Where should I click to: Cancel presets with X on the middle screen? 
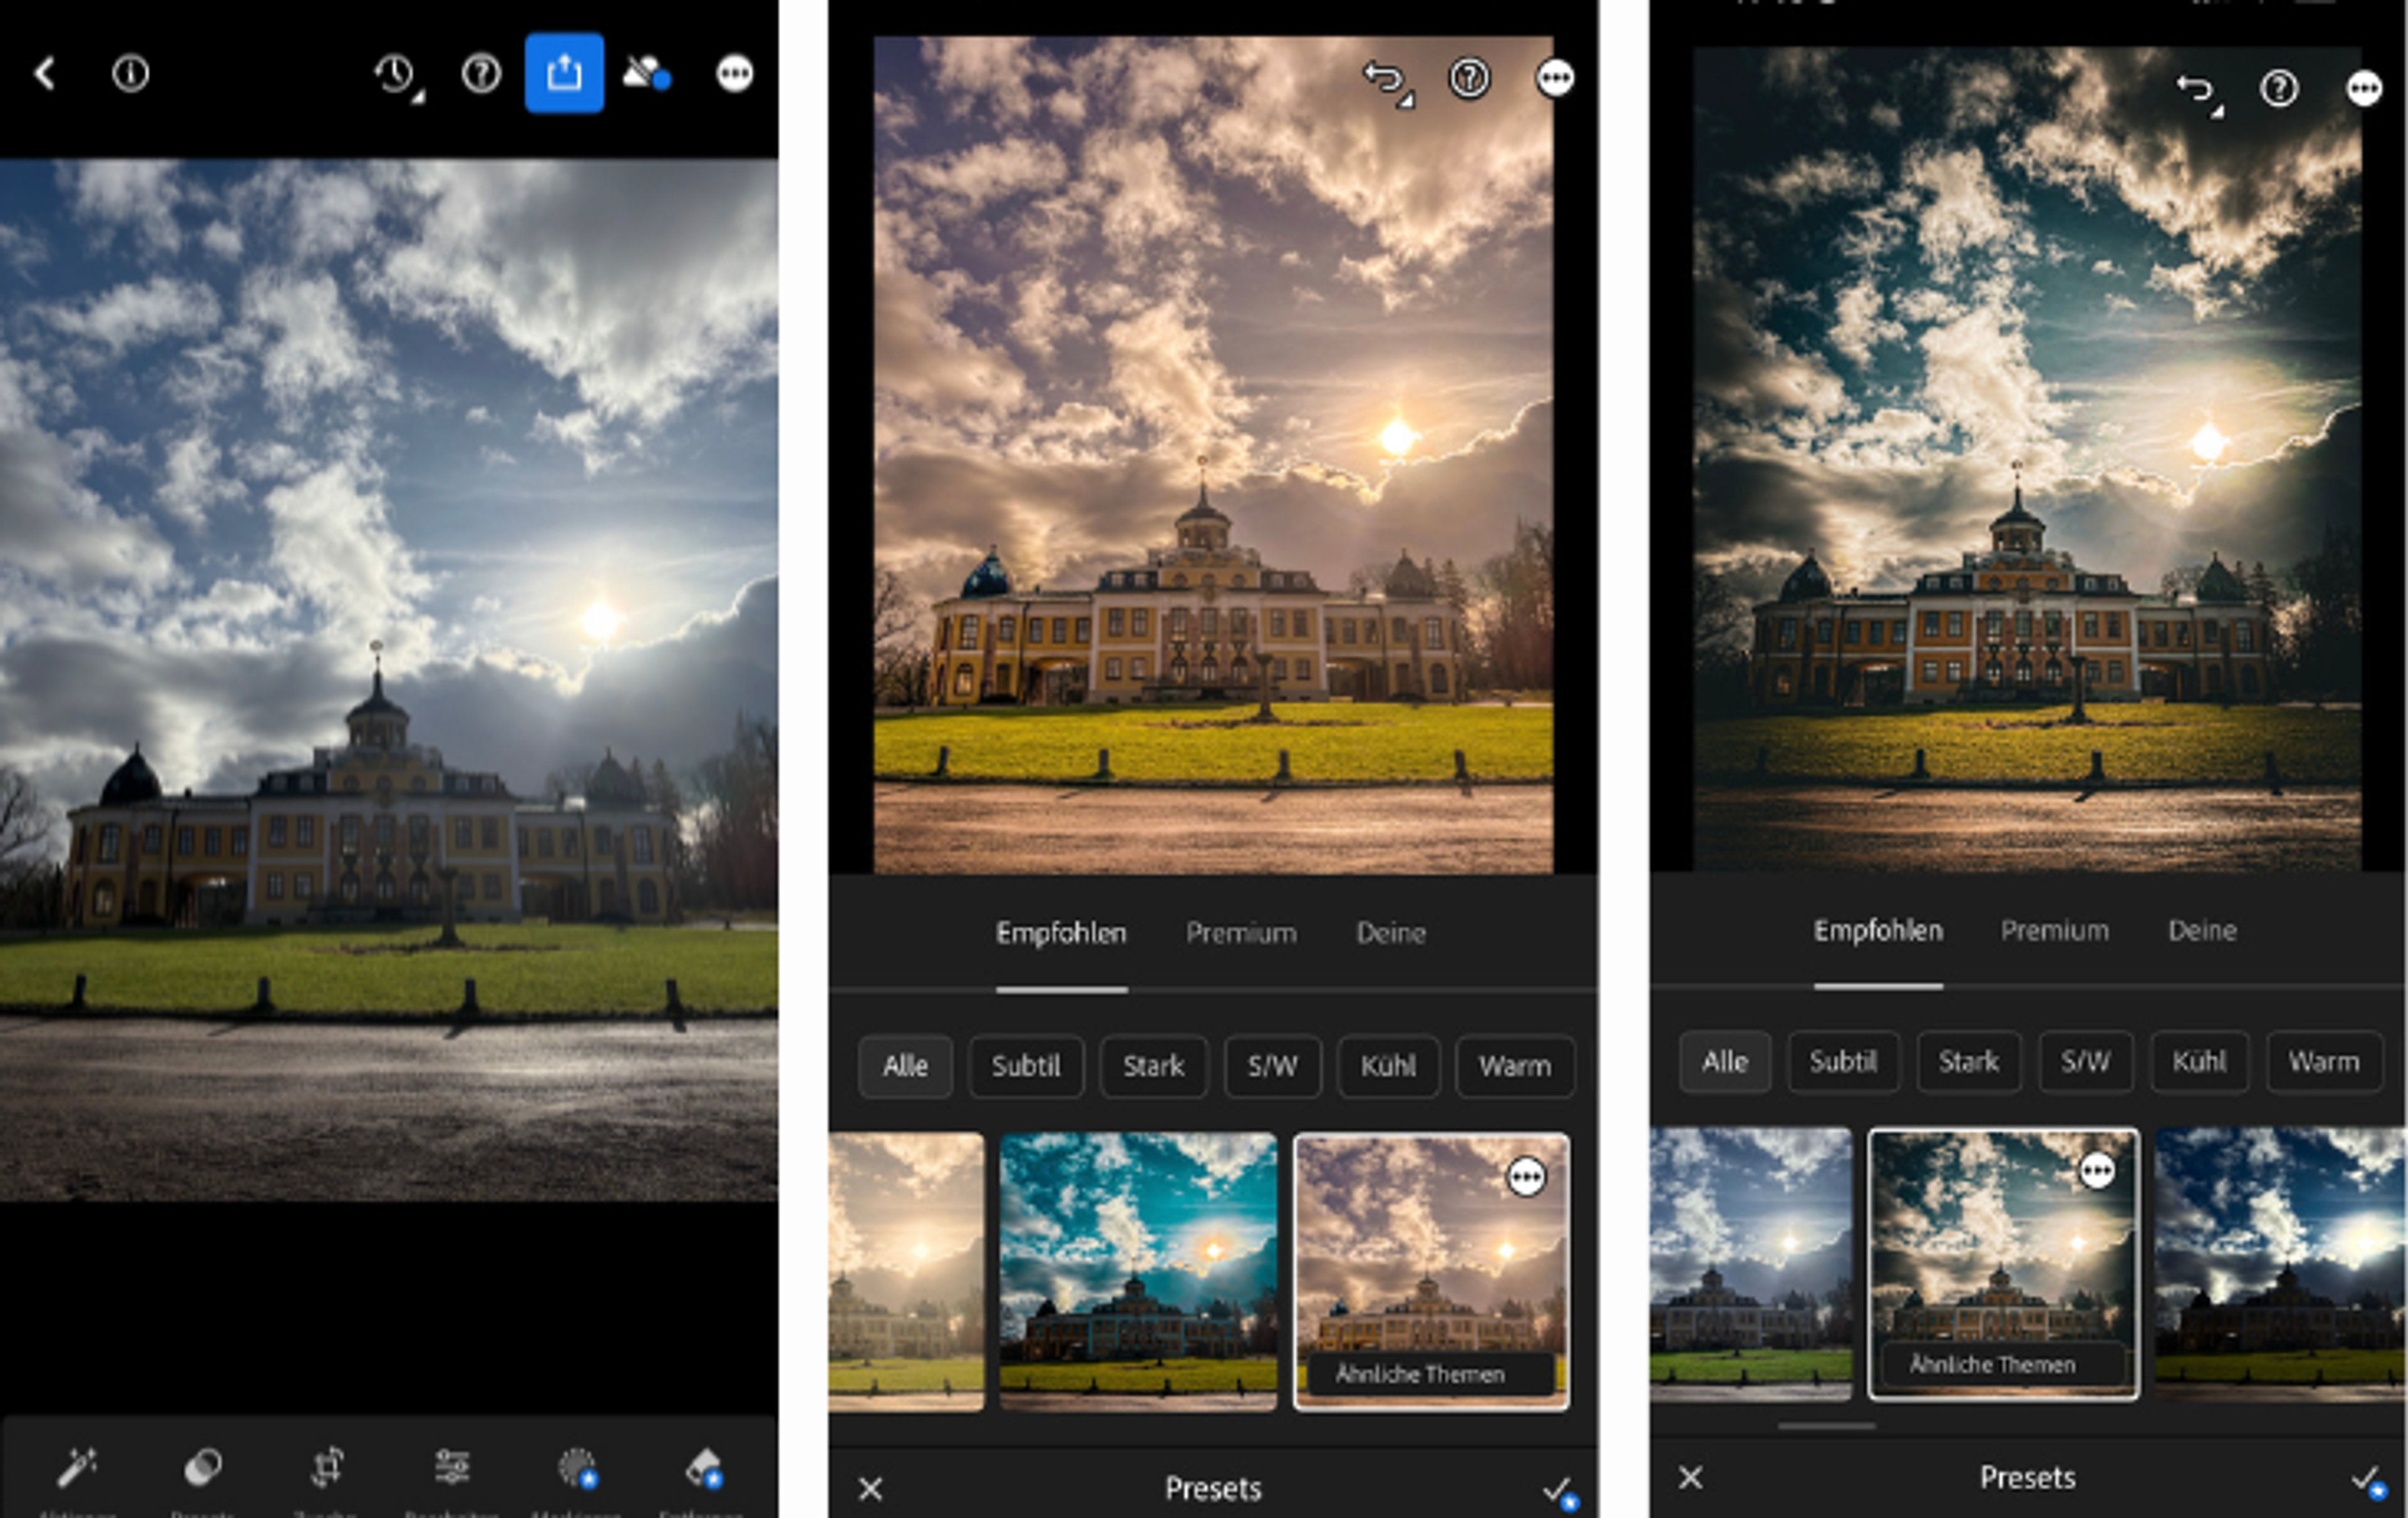coord(870,1489)
